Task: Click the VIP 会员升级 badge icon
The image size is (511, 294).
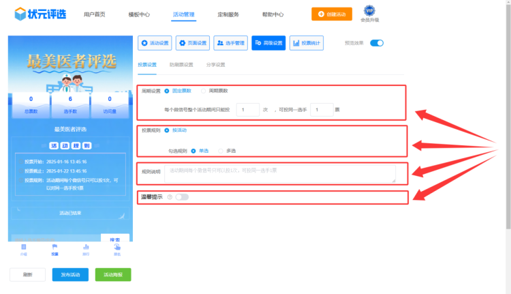Action: [369, 11]
